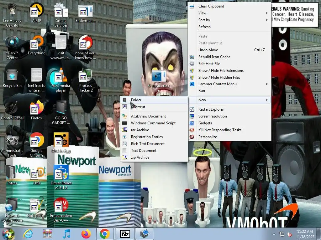321x240 pixels.
Task: Click muted volume tray icon
Action: click(289, 234)
